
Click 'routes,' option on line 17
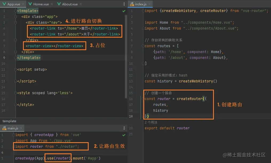coord(160,105)
